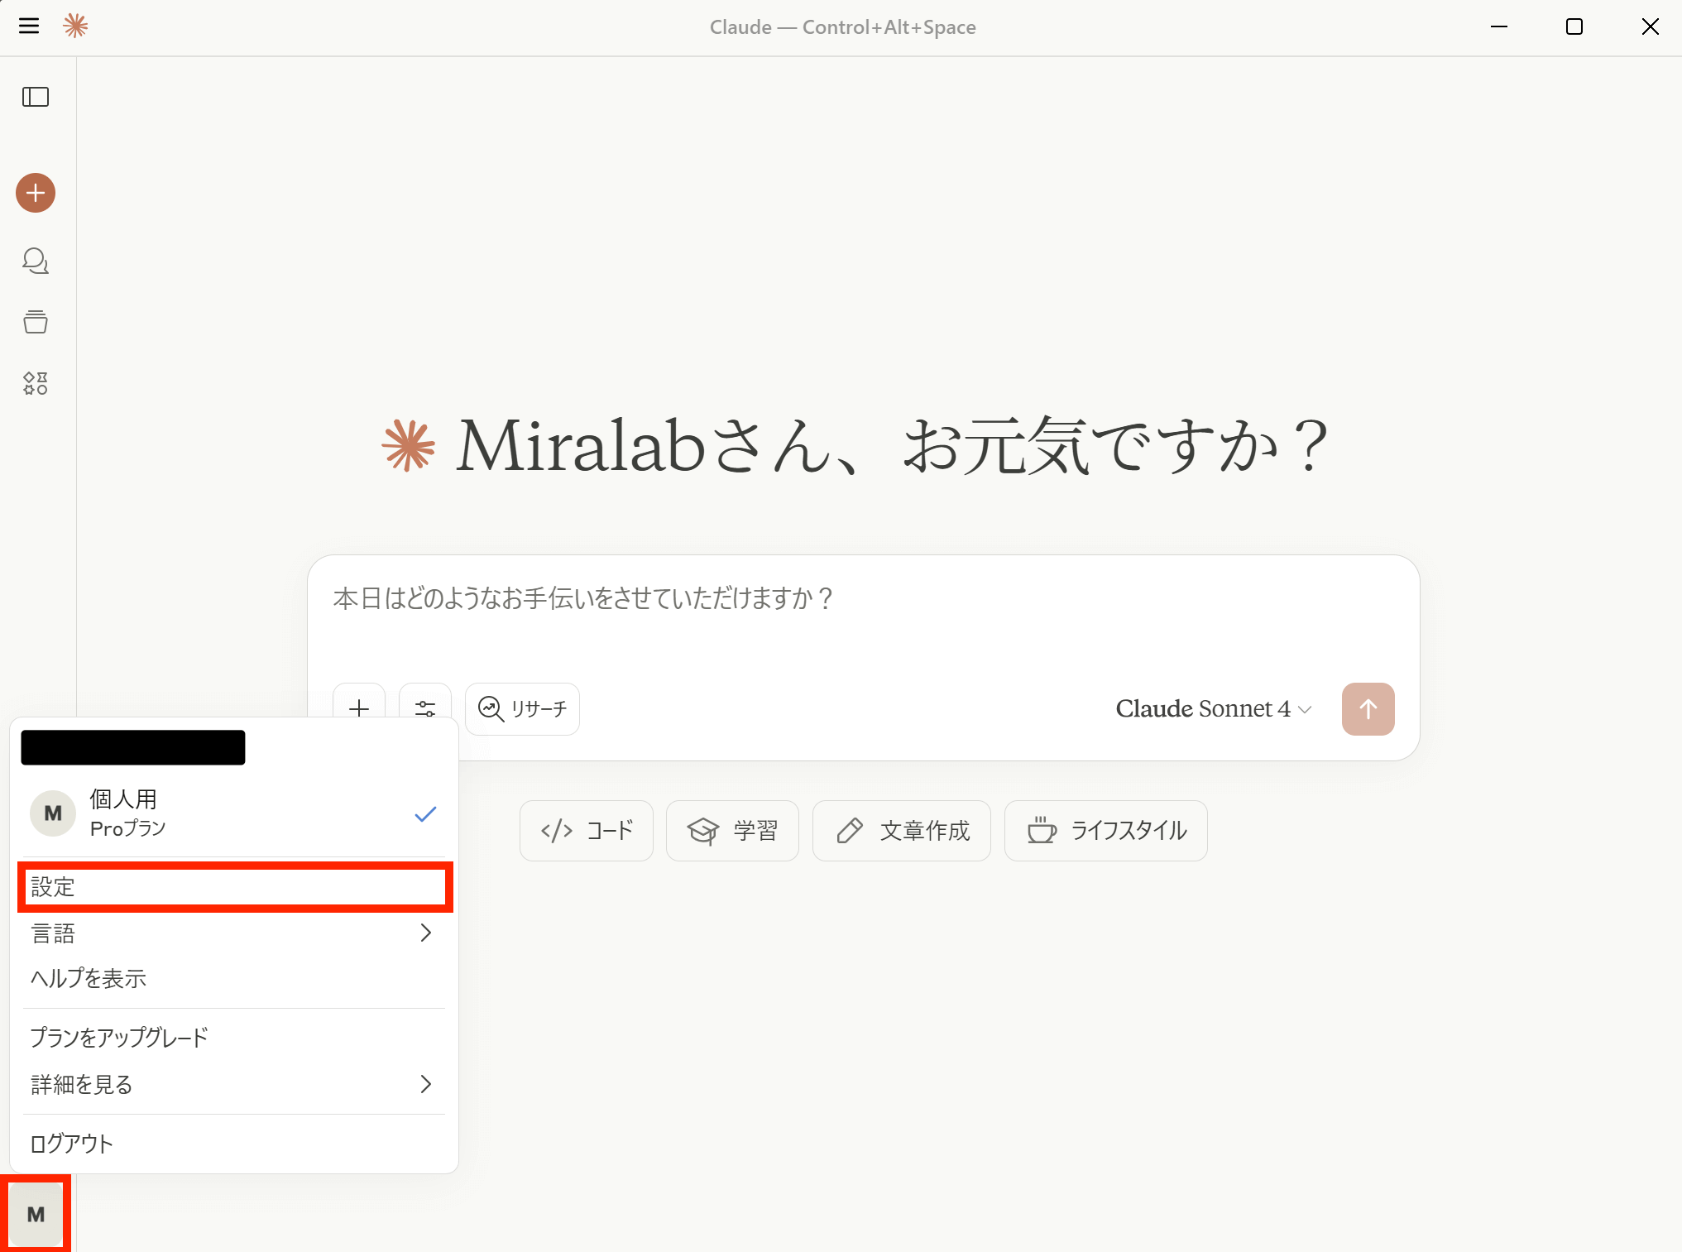Image resolution: width=1682 pixels, height=1252 pixels.
Task: Open the artifacts icon in sidebar
Action: point(36,383)
